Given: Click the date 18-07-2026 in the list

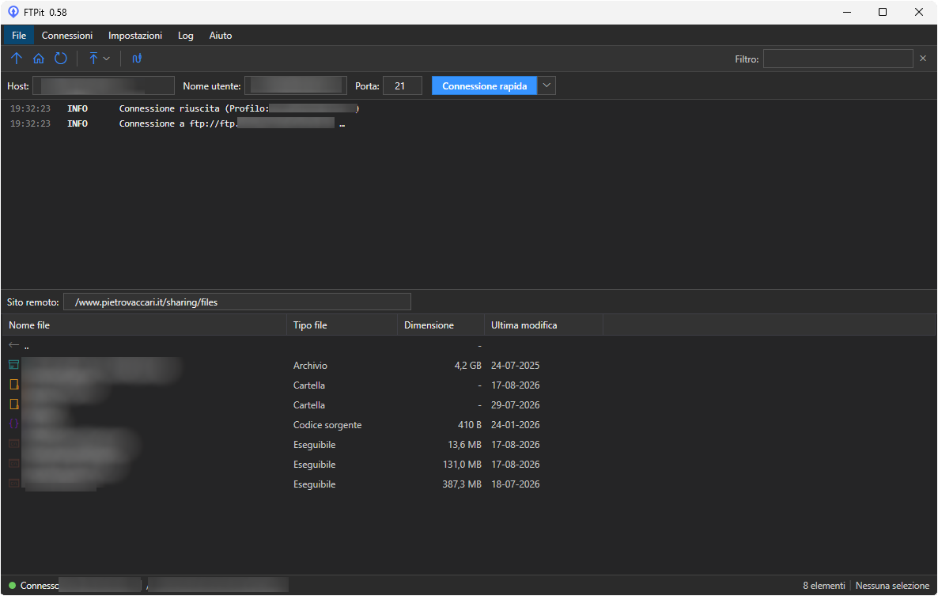Looking at the screenshot, I should pyautogui.click(x=515, y=484).
